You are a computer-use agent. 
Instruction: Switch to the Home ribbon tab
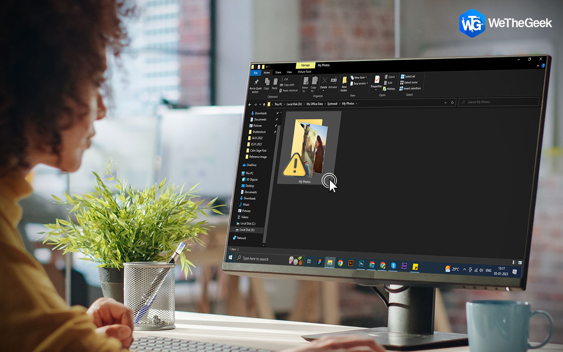point(266,73)
